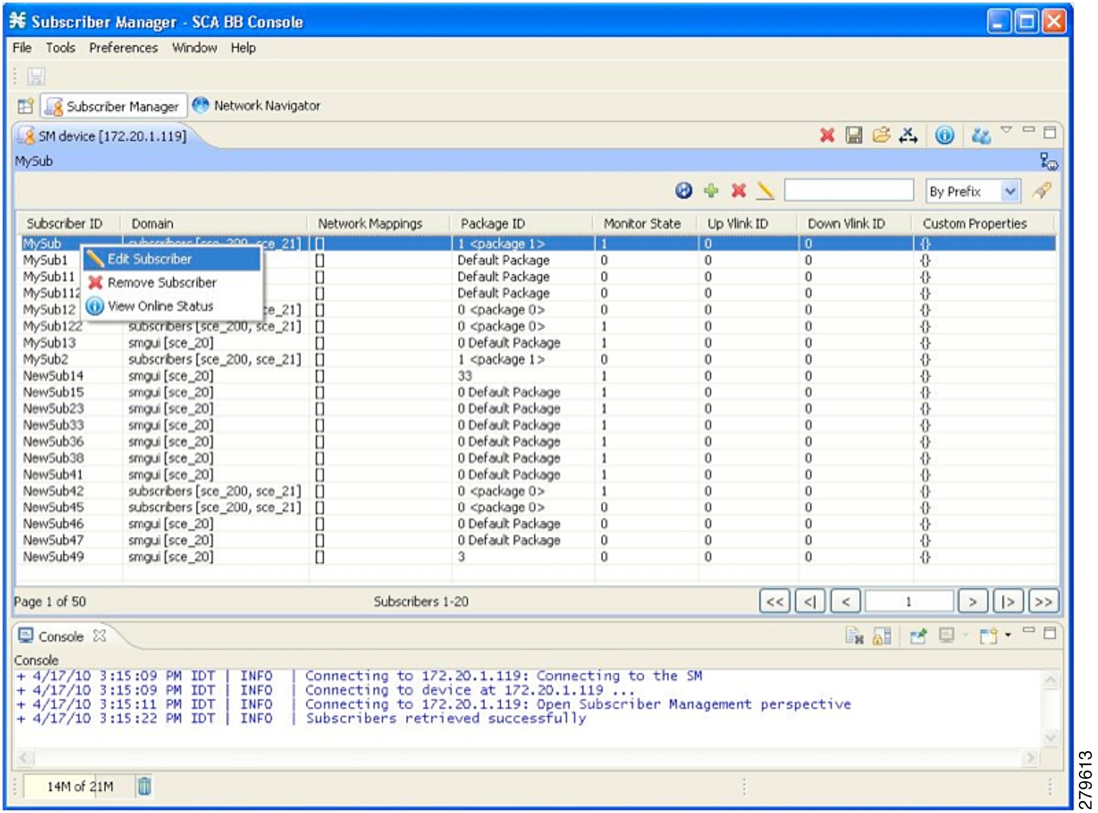Click inside the subscriber search field
1098x813 pixels.
pos(848,192)
